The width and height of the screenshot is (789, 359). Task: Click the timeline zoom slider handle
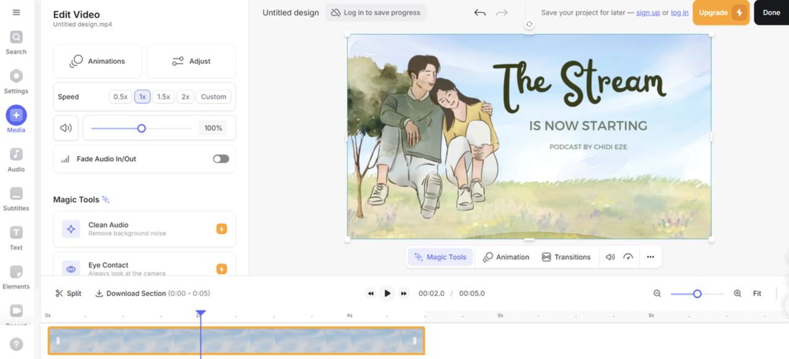point(697,294)
